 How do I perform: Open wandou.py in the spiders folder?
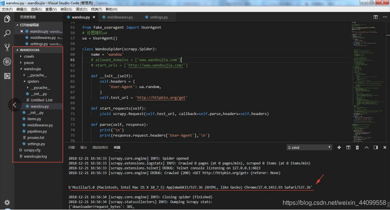click(x=39, y=106)
